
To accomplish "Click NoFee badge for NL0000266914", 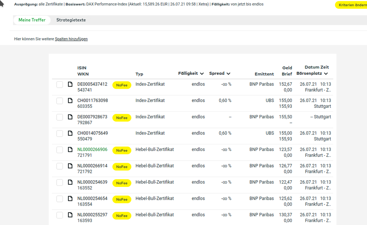I will coord(122,167).
